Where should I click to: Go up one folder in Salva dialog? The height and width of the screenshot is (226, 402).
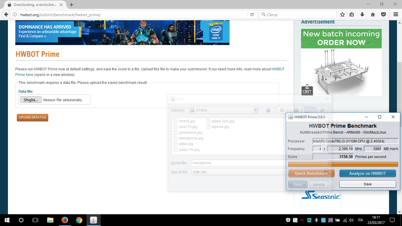(268, 110)
